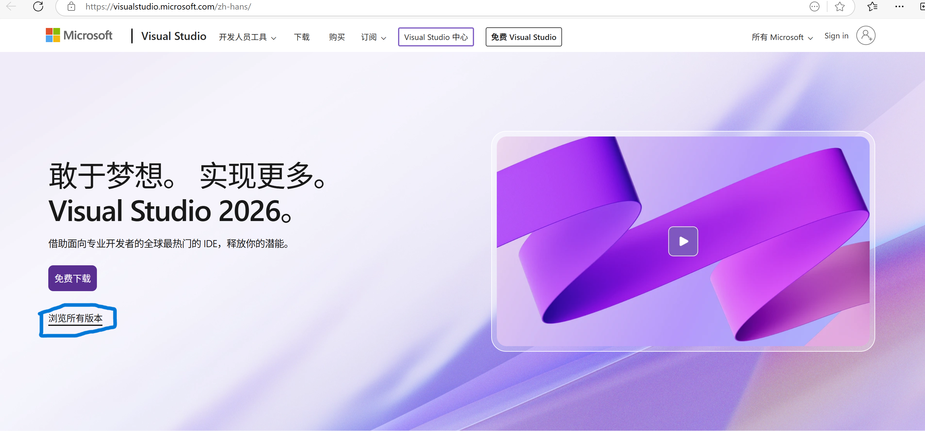Open the 下载 menu item

[302, 37]
